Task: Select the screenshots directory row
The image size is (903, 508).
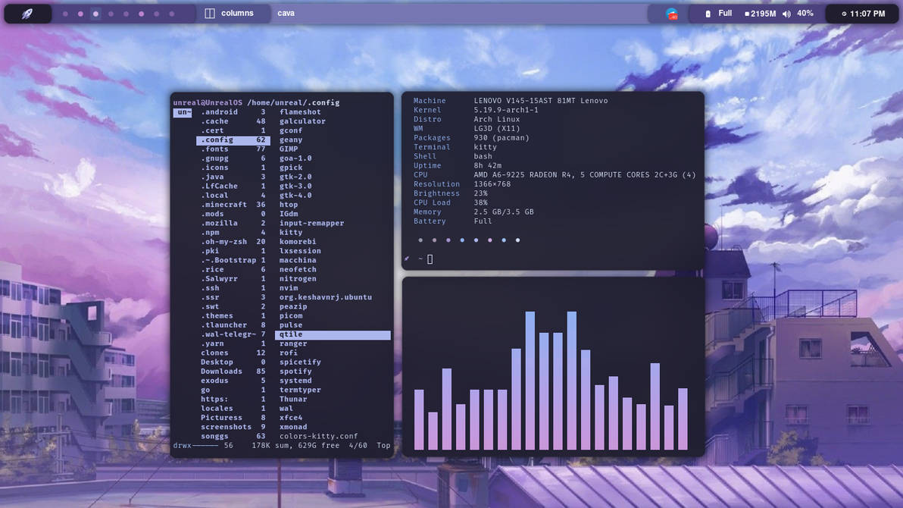Action: click(233, 427)
